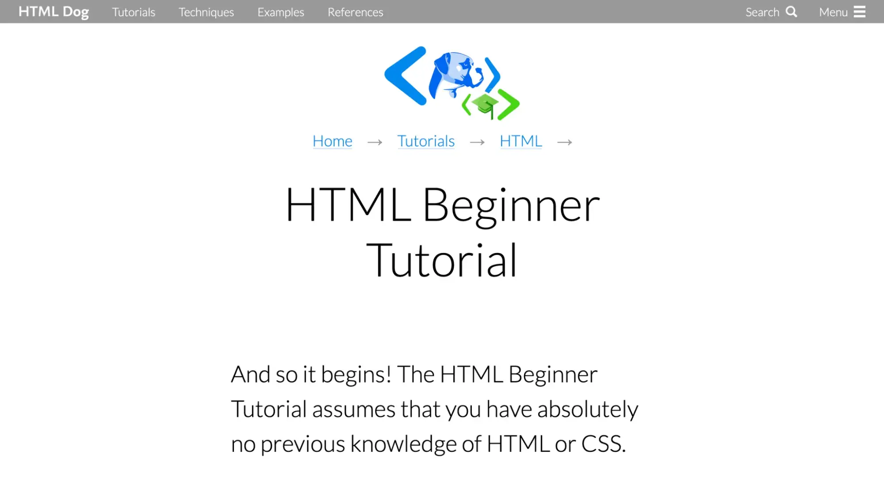Open the Techniques navigation menu
The height and width of the screenshot is (488, 884).
(x=207, y=11)
